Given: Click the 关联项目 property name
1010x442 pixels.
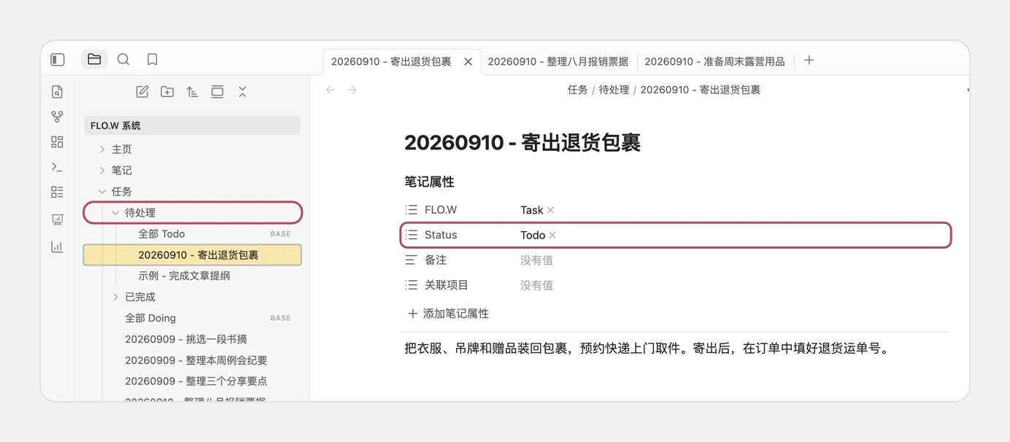Looking at the screenshot, I should [447, 285].
